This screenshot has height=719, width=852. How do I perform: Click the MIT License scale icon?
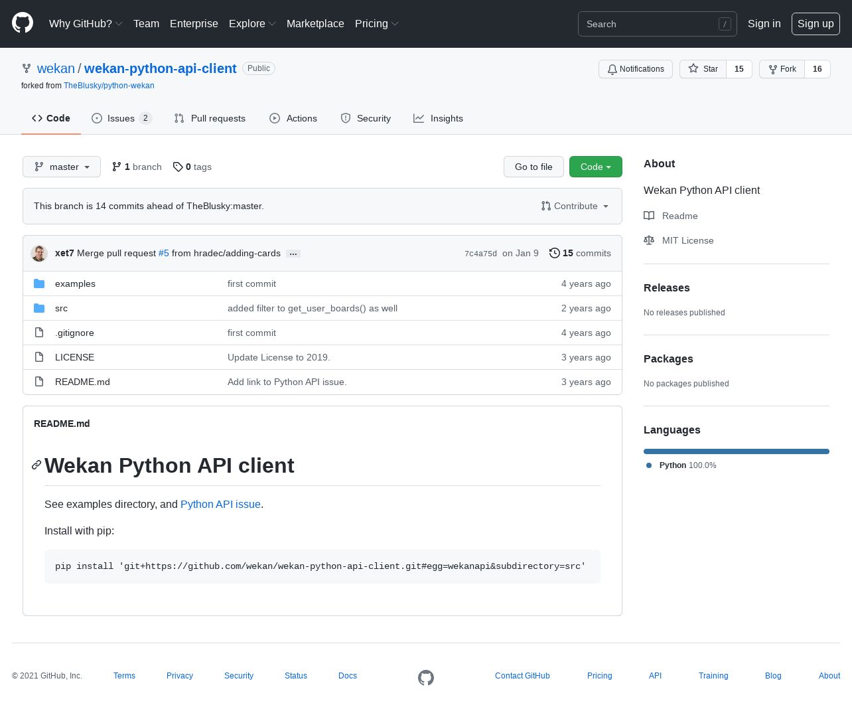[649, 240]
